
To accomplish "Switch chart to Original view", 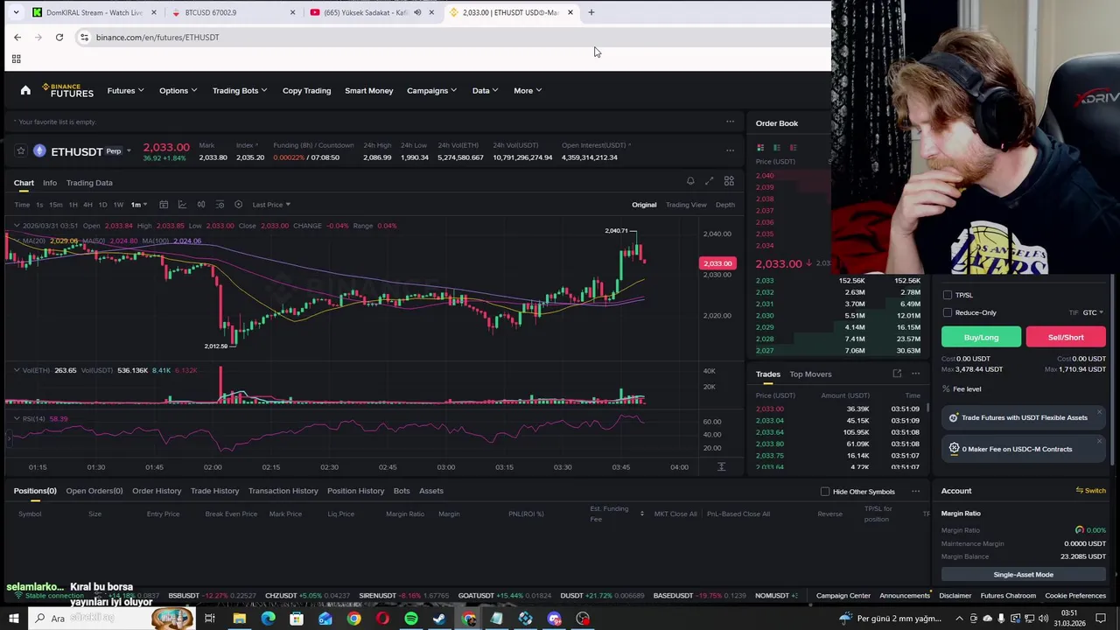I will click(x=644, y=205).
